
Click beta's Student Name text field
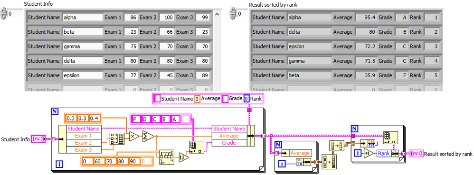click(83, 32)
